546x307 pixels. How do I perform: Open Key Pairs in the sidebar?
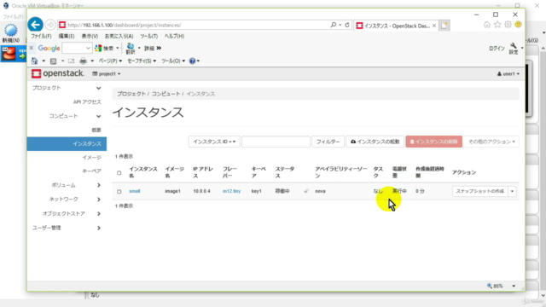point(91,171)
